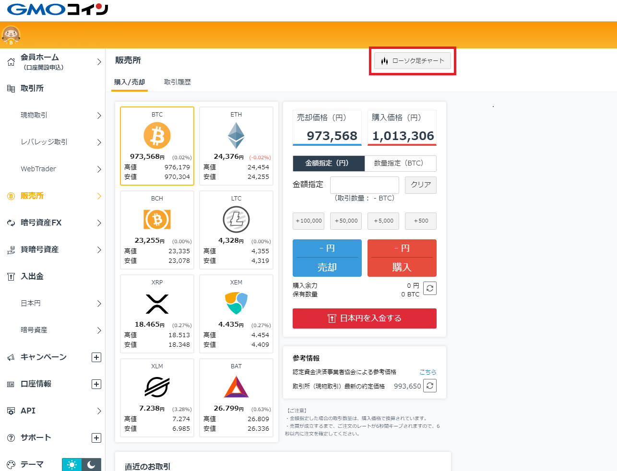Click the refresh icon beside 約定価格

point(430,385)
